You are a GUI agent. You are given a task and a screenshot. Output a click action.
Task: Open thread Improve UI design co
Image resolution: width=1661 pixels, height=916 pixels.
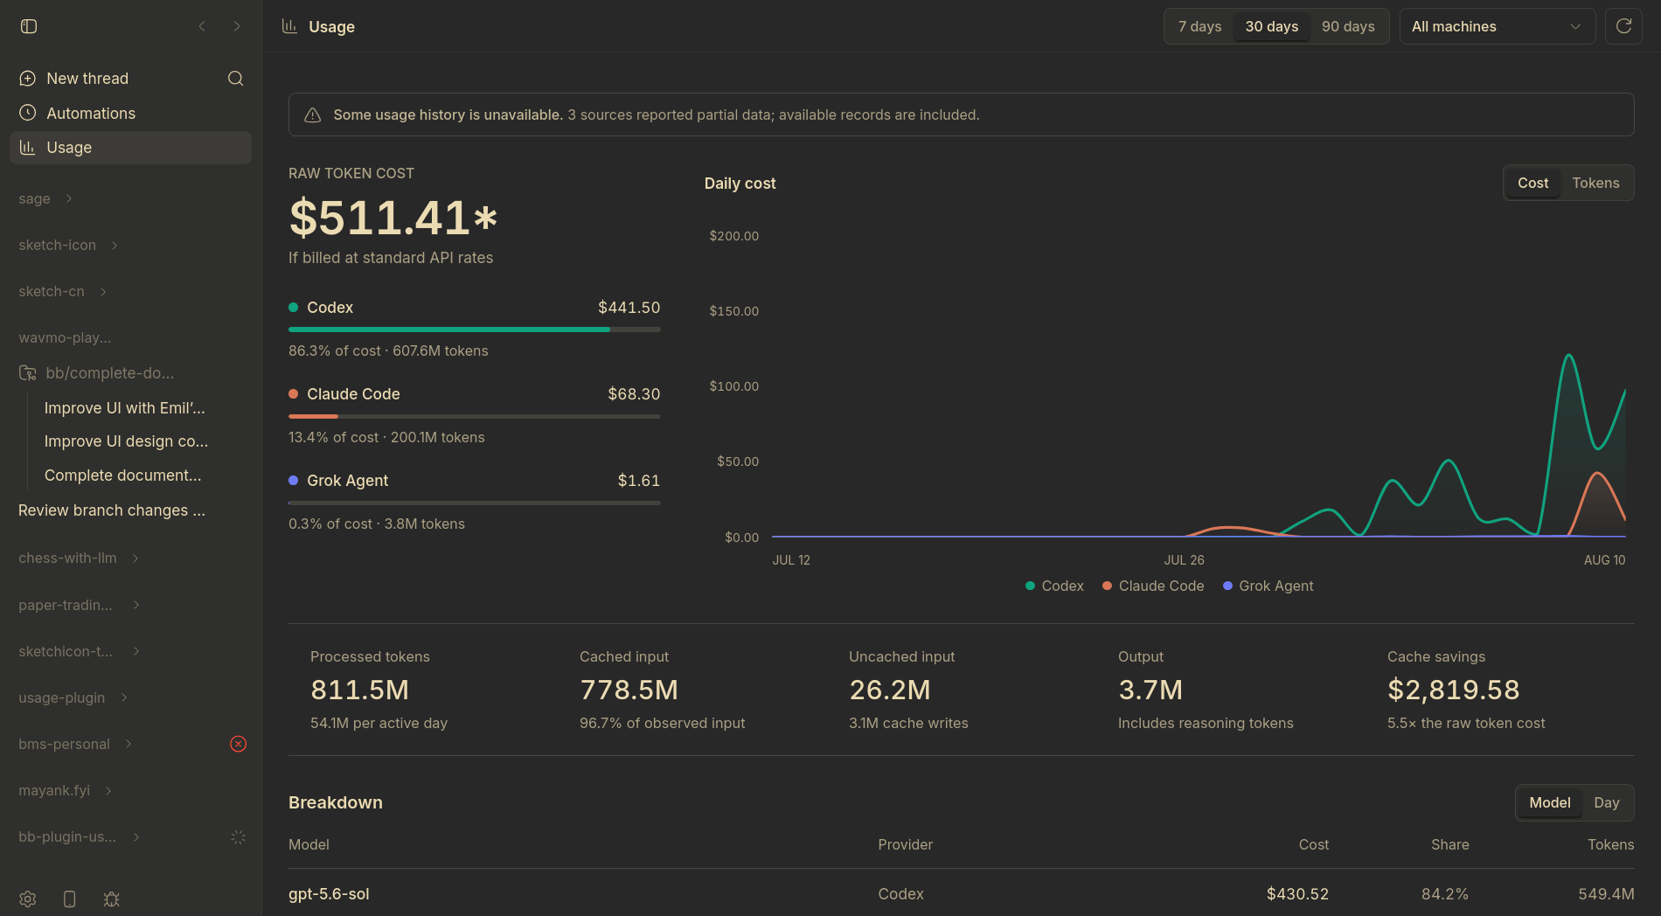click(126, 441)
